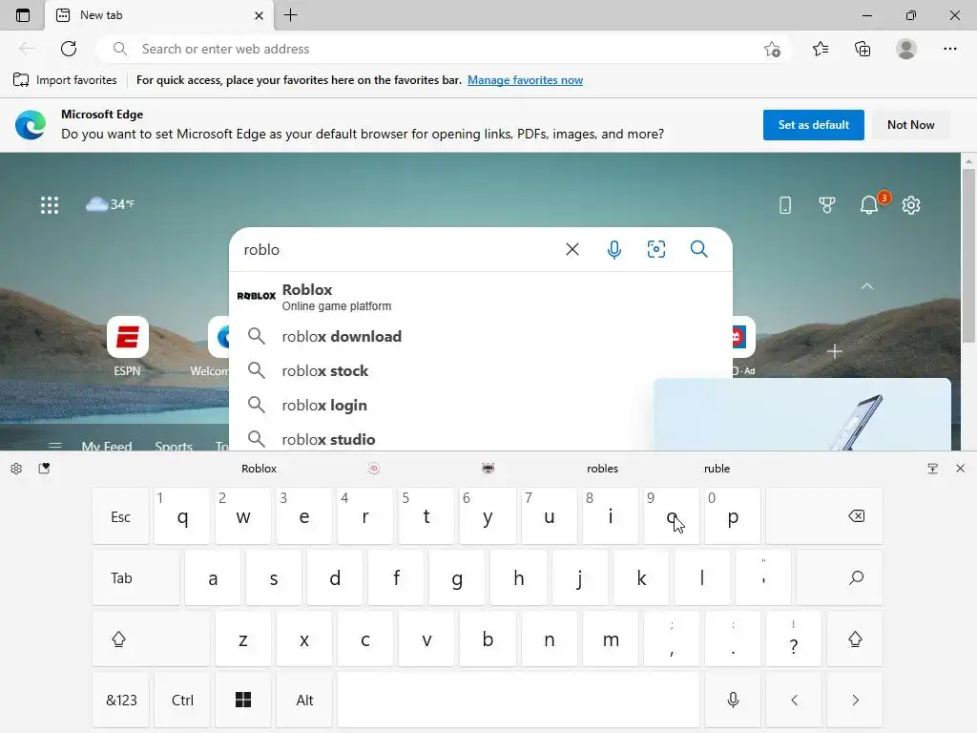
Task: Switch to the My Feed tab
Action: click(x=107, y=446)
